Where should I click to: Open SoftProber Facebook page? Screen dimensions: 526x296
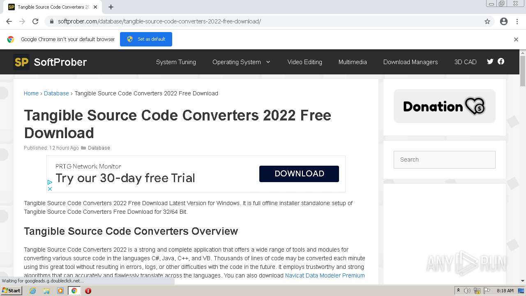[501, 61]
